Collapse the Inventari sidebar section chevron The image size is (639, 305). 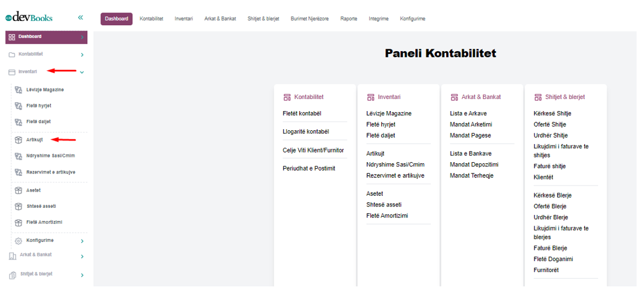(x=82, y=72)
